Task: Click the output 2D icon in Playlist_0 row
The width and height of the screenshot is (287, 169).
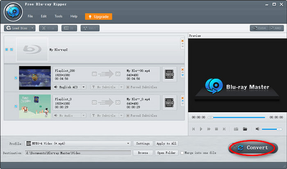Action: point(118,102)
